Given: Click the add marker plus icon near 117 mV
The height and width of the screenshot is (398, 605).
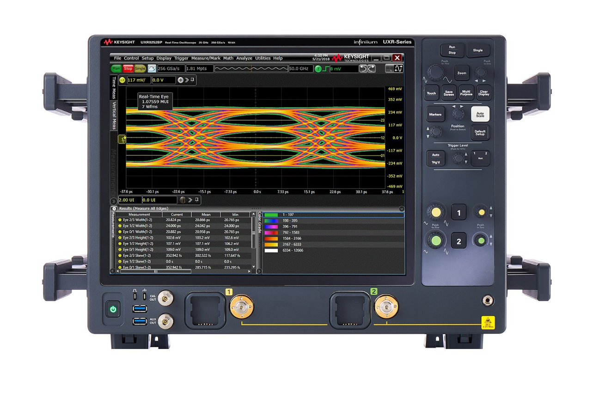Looking at the screenshot, I should [180, 80].
